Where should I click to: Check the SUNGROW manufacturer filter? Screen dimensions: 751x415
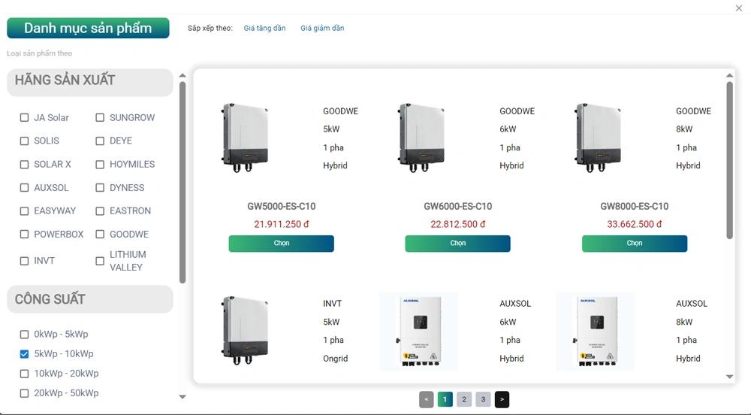pos(100,117)
